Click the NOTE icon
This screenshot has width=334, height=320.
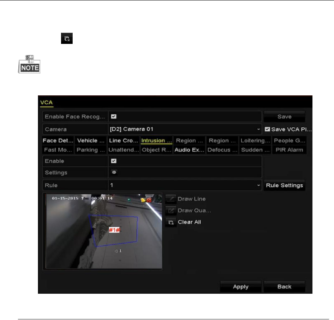pyautogui.click(x=29, y=64)
